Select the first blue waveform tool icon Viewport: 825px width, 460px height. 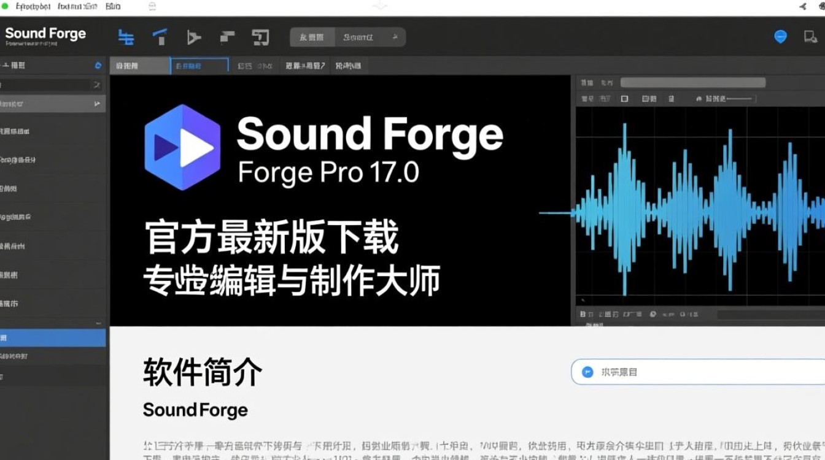(126, 37)
